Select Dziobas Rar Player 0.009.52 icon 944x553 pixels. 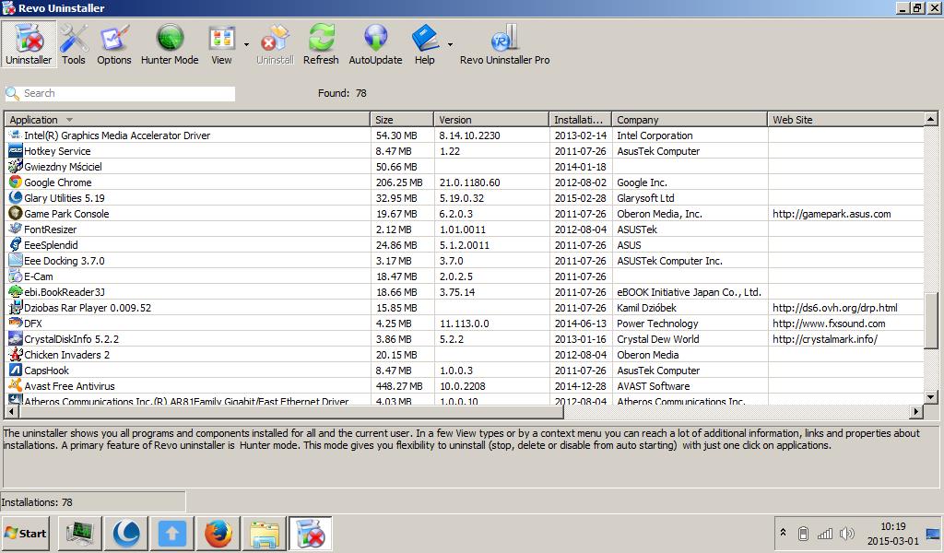16,308
